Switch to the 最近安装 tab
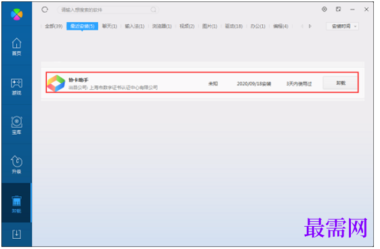This screenshot has height=249, width=380. click(83, 26)
